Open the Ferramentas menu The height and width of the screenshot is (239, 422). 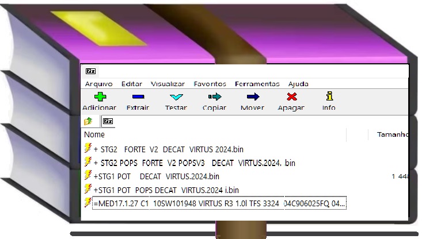(257, 84)
